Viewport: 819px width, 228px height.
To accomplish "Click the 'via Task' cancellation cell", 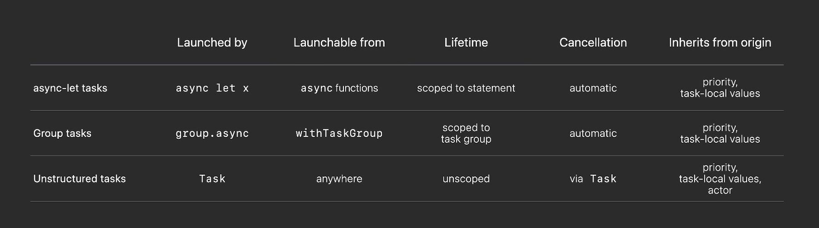I will 593,179.
